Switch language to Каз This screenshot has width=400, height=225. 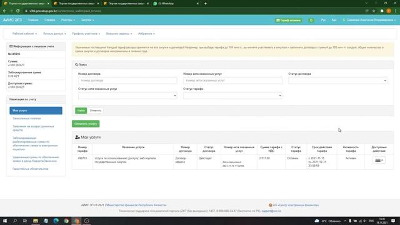coord(334,20)
